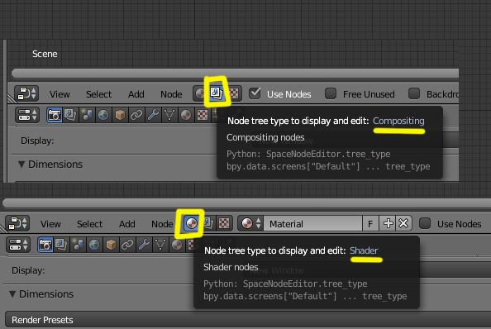This screenshot has height=329, width=491.
Task: Open Object Data triangle tab below the Material header
Action: point(160,245)
